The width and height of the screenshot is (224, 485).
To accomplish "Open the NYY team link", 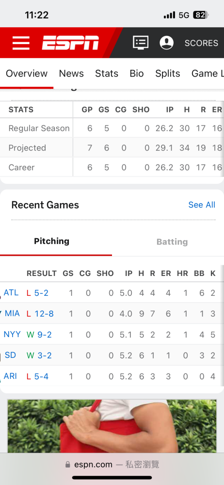I will pos(12,334).
